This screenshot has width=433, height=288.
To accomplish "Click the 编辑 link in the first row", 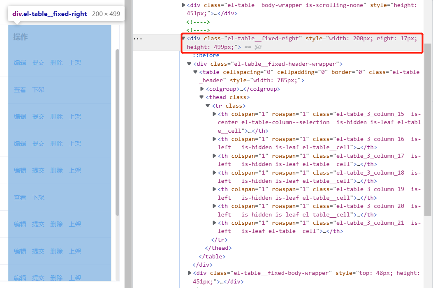I will 20,62.
